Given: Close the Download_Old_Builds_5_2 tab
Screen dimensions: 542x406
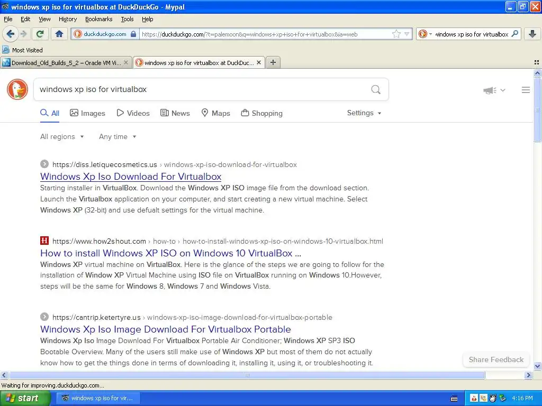Looking at the screenshot, I should (126, 62).
